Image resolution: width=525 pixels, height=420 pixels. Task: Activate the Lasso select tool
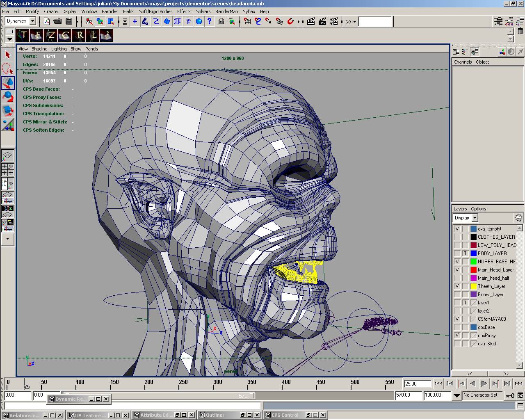coord(8,68)
